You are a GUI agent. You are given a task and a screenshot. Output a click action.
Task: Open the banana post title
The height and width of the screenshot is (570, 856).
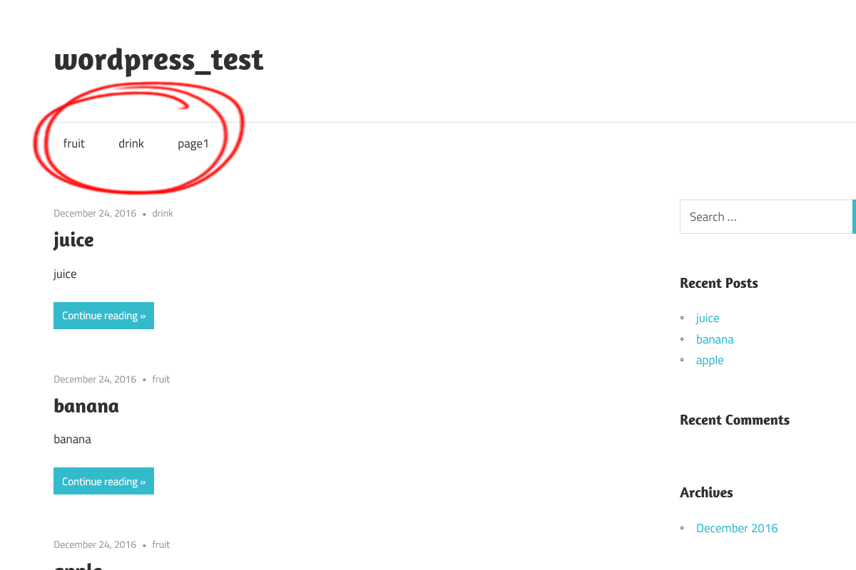pyautogui.click(x=86, y=405)
